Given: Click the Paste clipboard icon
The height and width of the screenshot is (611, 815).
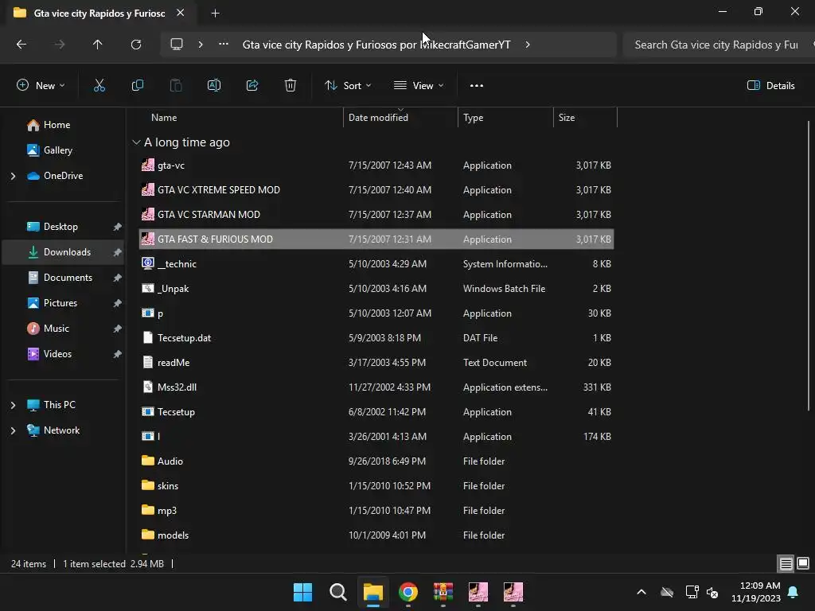Looking at the screenshot, I should pyautogui.click(x=176, y=86).
